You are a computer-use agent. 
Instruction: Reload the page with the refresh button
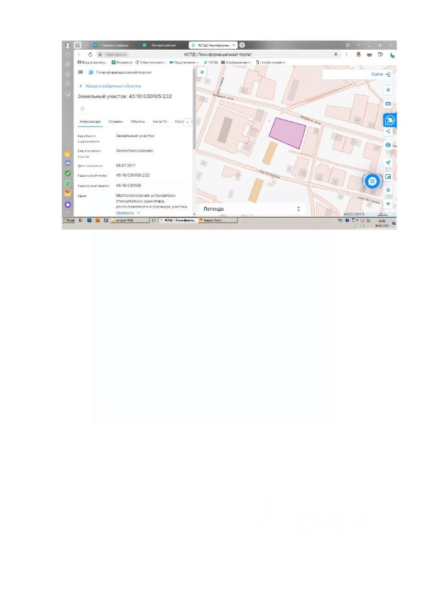(x=90, y=55)
